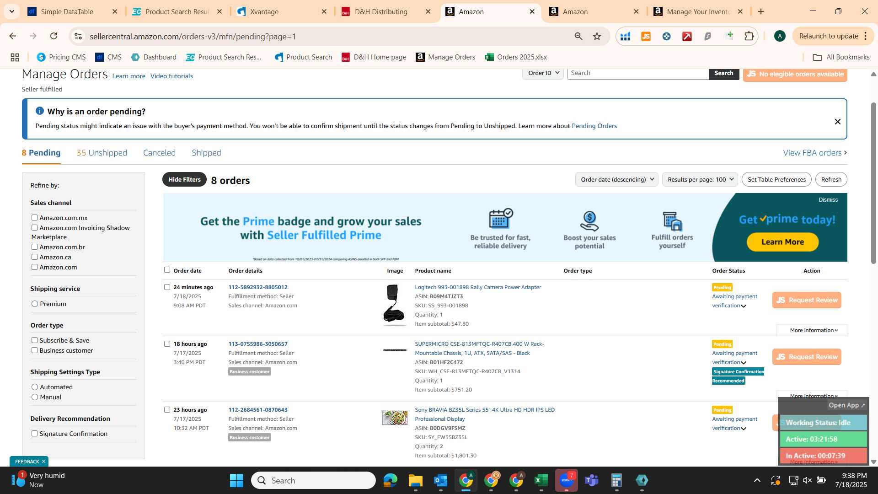Open File Explorer from the taskbar
878x494 pixels.
coord(415,481)
